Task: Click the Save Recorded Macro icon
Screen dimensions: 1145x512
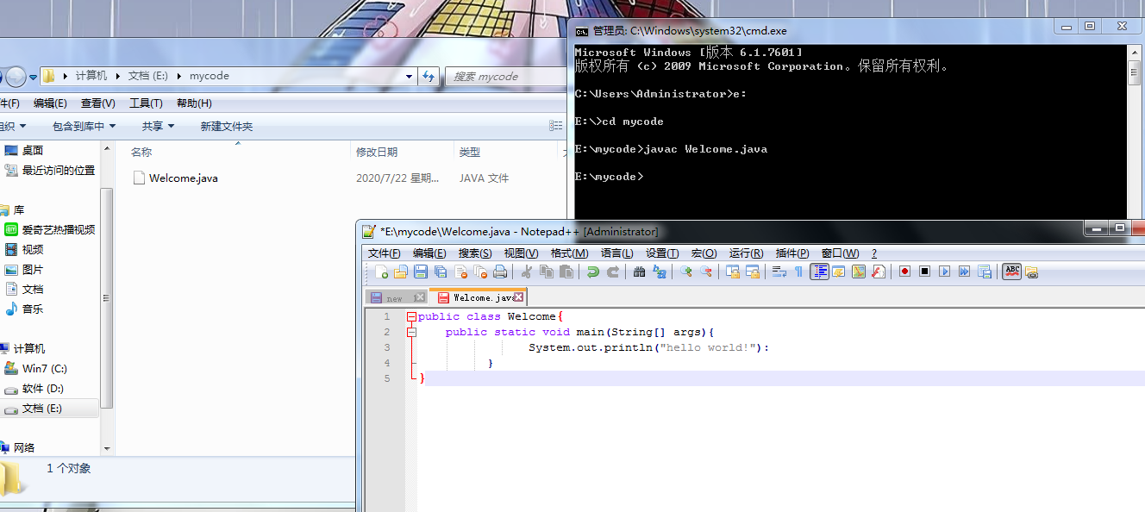Action: point(985,272)
